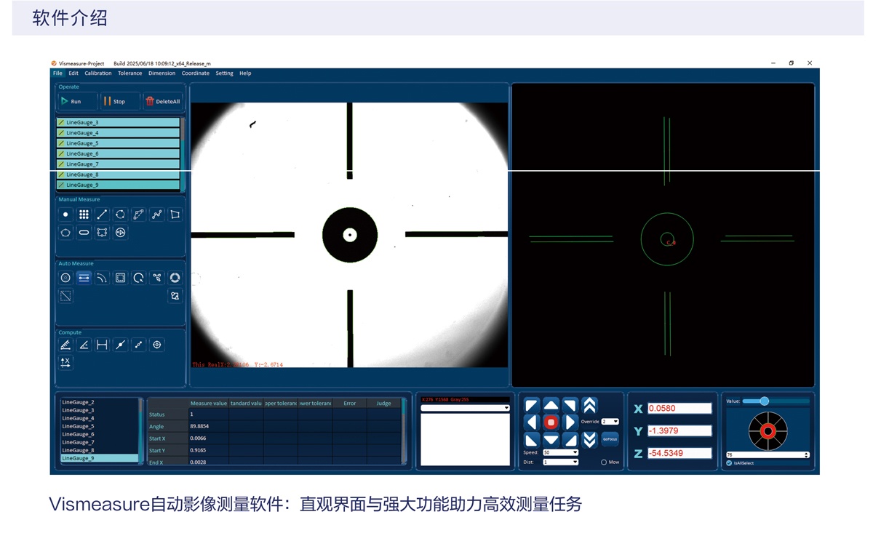The height and width of the screenshot is (549, 873).
Task: Click the GoFocus button
Action: pyautogui.click(x=610, y=439)
